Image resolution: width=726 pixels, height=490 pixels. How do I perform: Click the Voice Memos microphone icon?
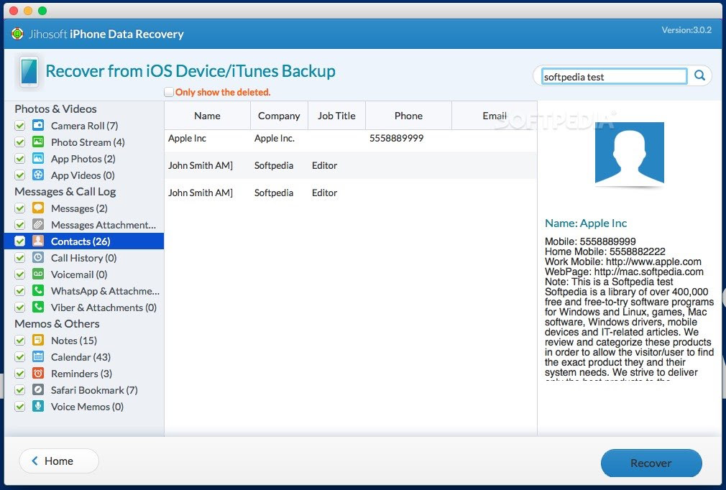point(38,407)
